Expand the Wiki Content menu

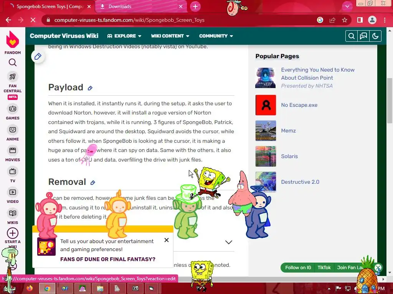click(170, 36)
